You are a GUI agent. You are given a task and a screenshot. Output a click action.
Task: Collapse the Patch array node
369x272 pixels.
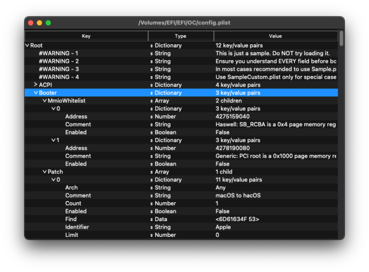pos(45,172)
